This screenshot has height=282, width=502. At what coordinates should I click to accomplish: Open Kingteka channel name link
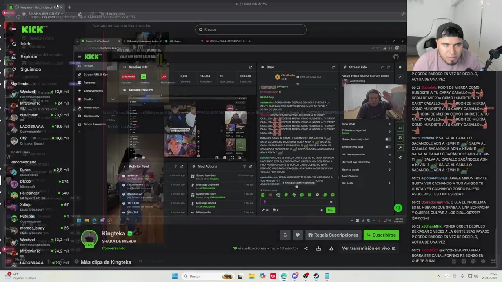pos(113,233)
